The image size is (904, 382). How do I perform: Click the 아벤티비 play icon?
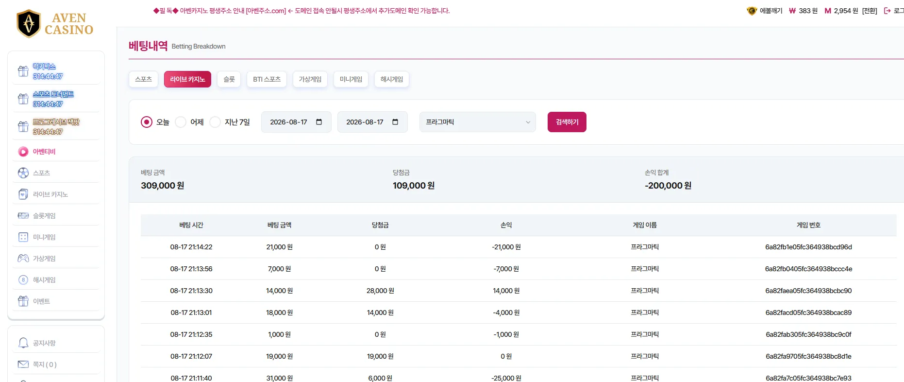point(23,152)
